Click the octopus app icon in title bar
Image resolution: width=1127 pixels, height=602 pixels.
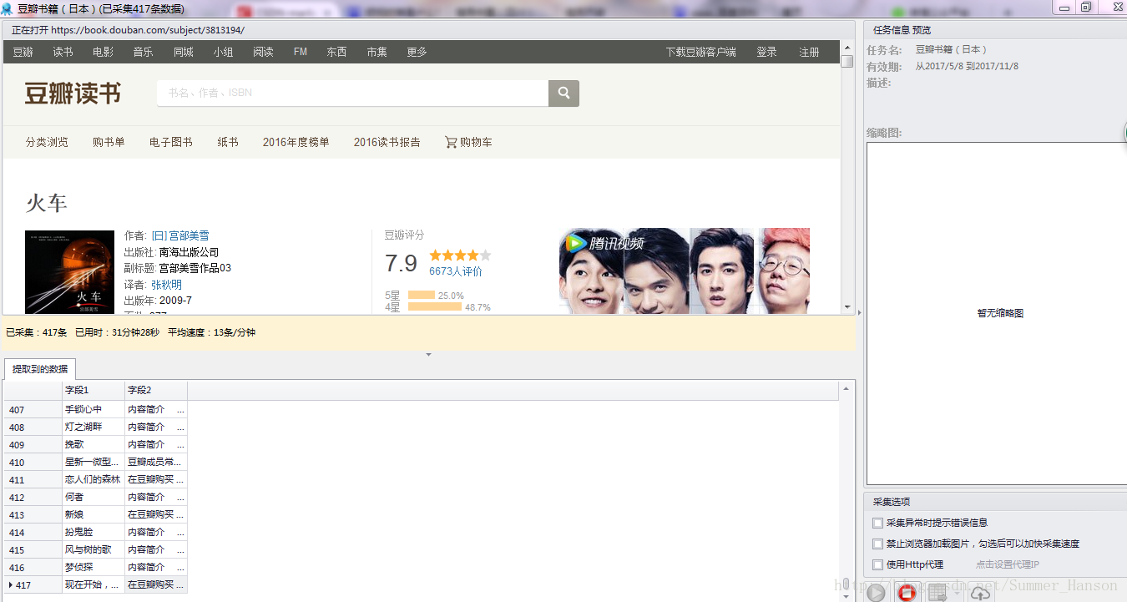pyautogui.click(x=8, y=8)
